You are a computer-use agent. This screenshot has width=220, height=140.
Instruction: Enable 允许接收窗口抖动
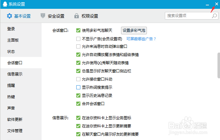(x=78, y=79)
